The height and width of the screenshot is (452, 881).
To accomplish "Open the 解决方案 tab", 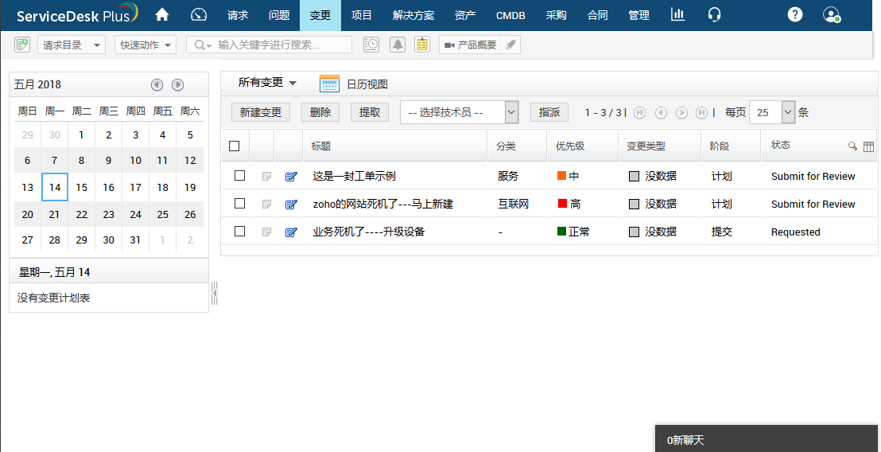I will coord(413,15).
